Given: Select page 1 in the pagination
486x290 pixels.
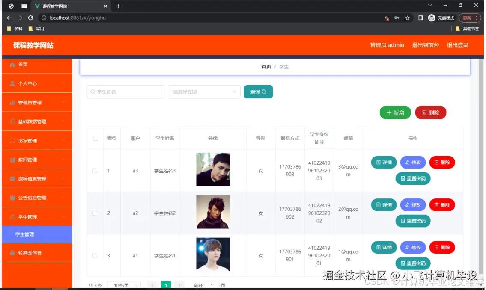Looking at the screenshot, I should pos(166,285).
